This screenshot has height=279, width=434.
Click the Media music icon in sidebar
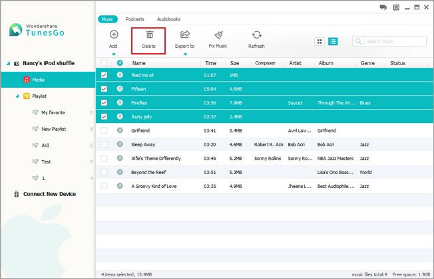click(x=27, y=80)
